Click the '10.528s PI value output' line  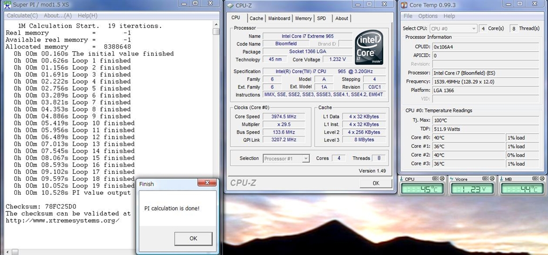(x=72, y=193)
